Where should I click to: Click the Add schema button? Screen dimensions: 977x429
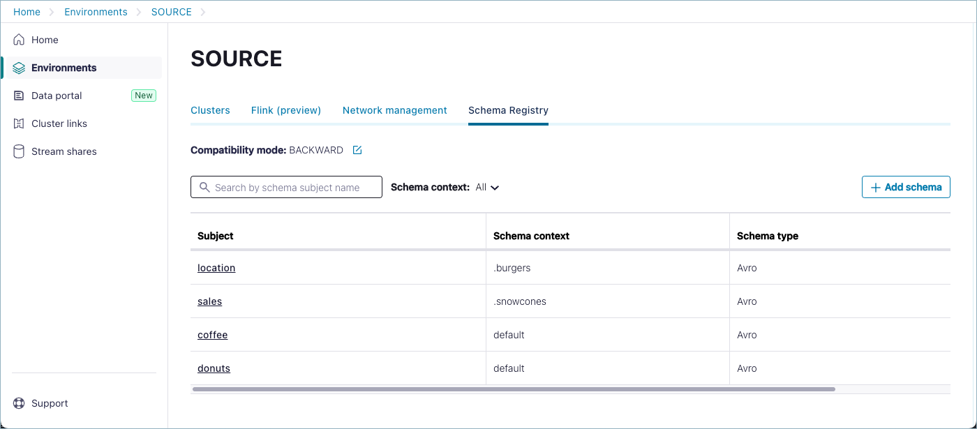coord(905,187)
